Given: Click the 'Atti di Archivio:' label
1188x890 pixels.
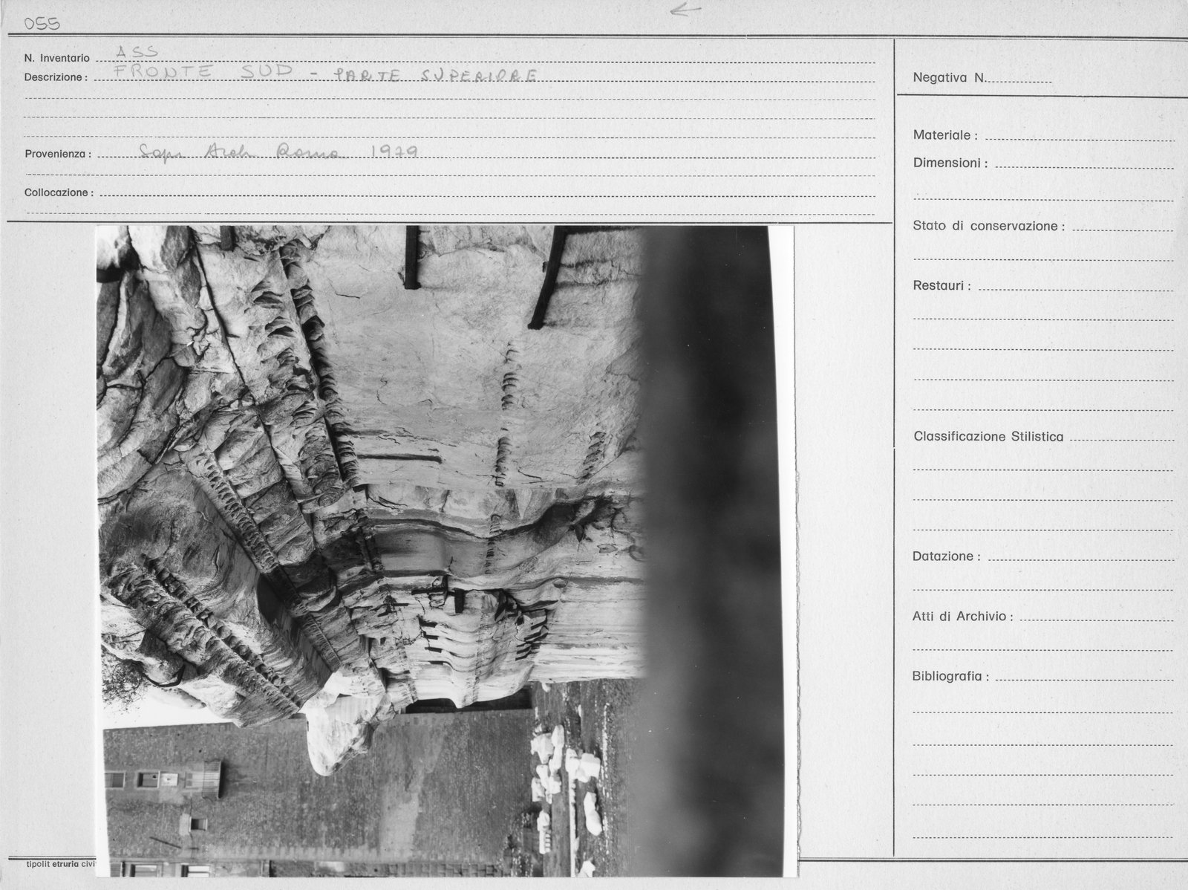Looking at the screenshot, I should [963, 616].
